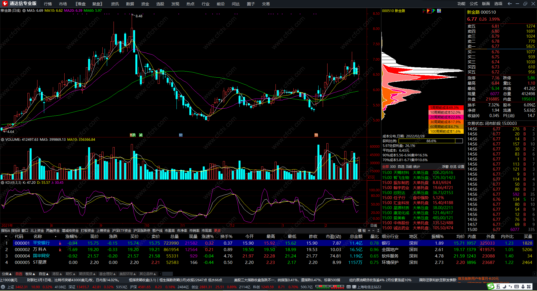Click the 模板 template button
The height and width of the screenshot is (291, 537).
point(362,231)
